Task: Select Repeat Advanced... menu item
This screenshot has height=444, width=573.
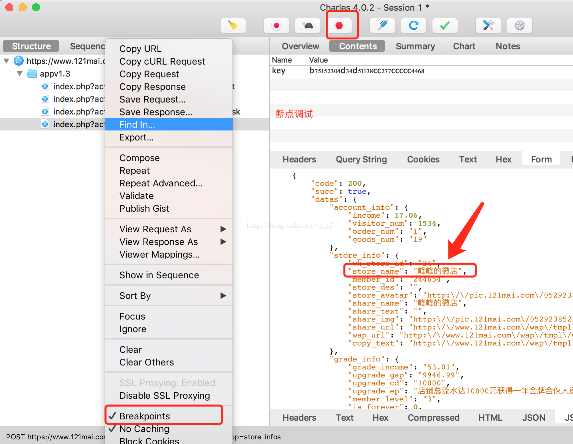Action: pos(169,183)
